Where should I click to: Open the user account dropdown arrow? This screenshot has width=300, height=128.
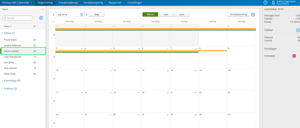click(x=298, y=3)
